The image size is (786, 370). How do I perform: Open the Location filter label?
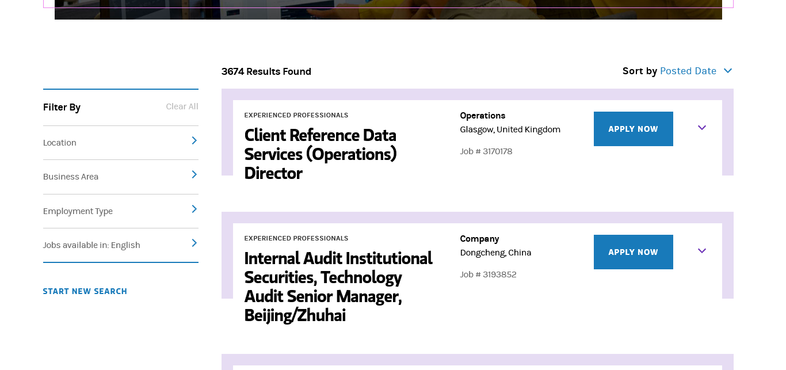tap(60, 143)
